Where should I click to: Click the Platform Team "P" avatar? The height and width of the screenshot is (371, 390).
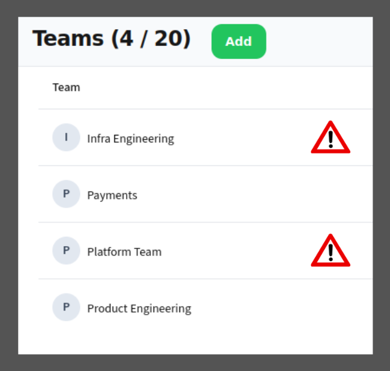pyautogui.click(x=66, y=250)
